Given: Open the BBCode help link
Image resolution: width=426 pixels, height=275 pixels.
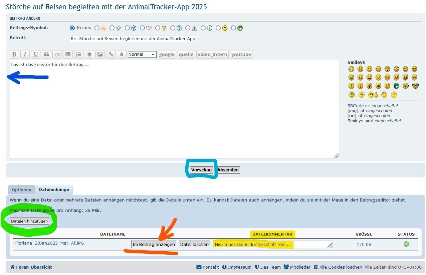Looking at the screenshot, I should click(x=356, y=106).
